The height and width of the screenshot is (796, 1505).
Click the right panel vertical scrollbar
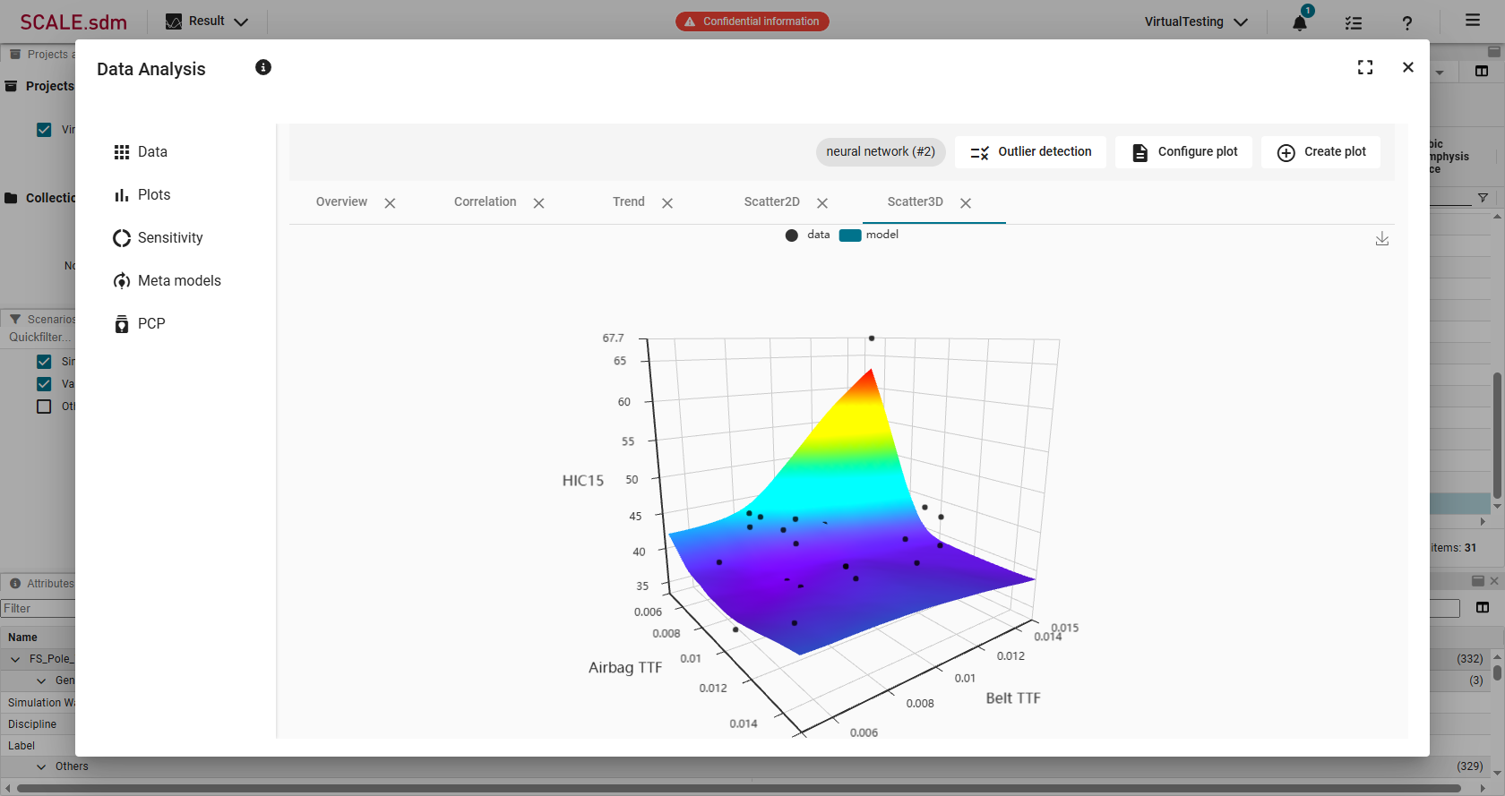coord(1497,435)
